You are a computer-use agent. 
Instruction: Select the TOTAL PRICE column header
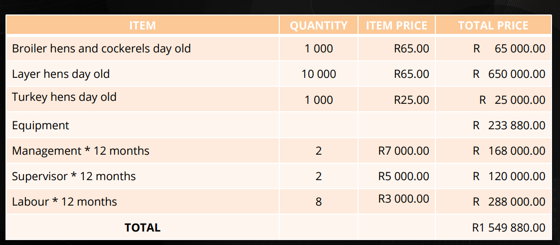(493, 25)
